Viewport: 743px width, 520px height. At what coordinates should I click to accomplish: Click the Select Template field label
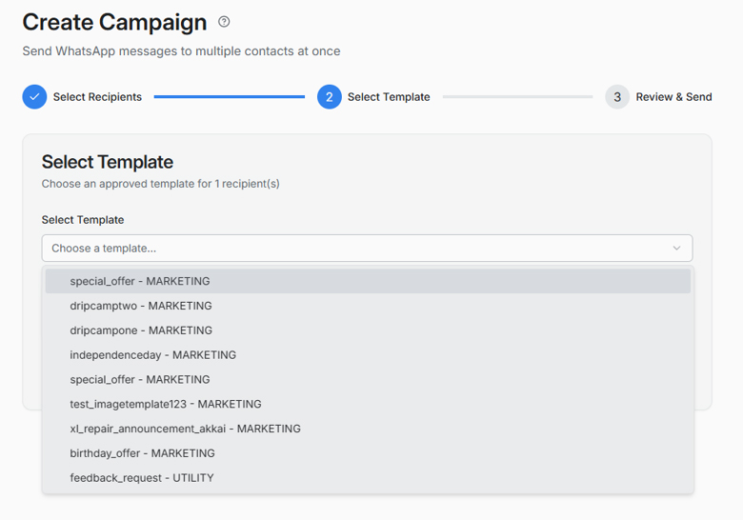(x=83, y=220)
